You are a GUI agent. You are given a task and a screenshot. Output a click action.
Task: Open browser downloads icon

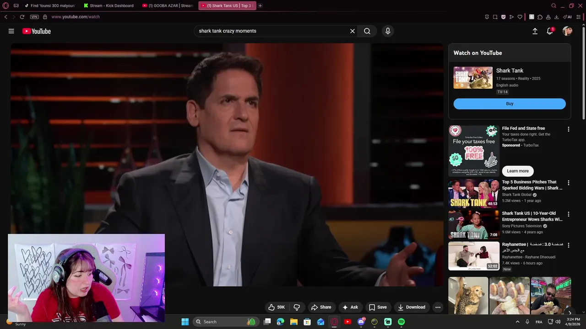pos(556,17)
